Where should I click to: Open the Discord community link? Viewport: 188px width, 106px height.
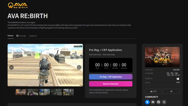(x=153, y=102)
